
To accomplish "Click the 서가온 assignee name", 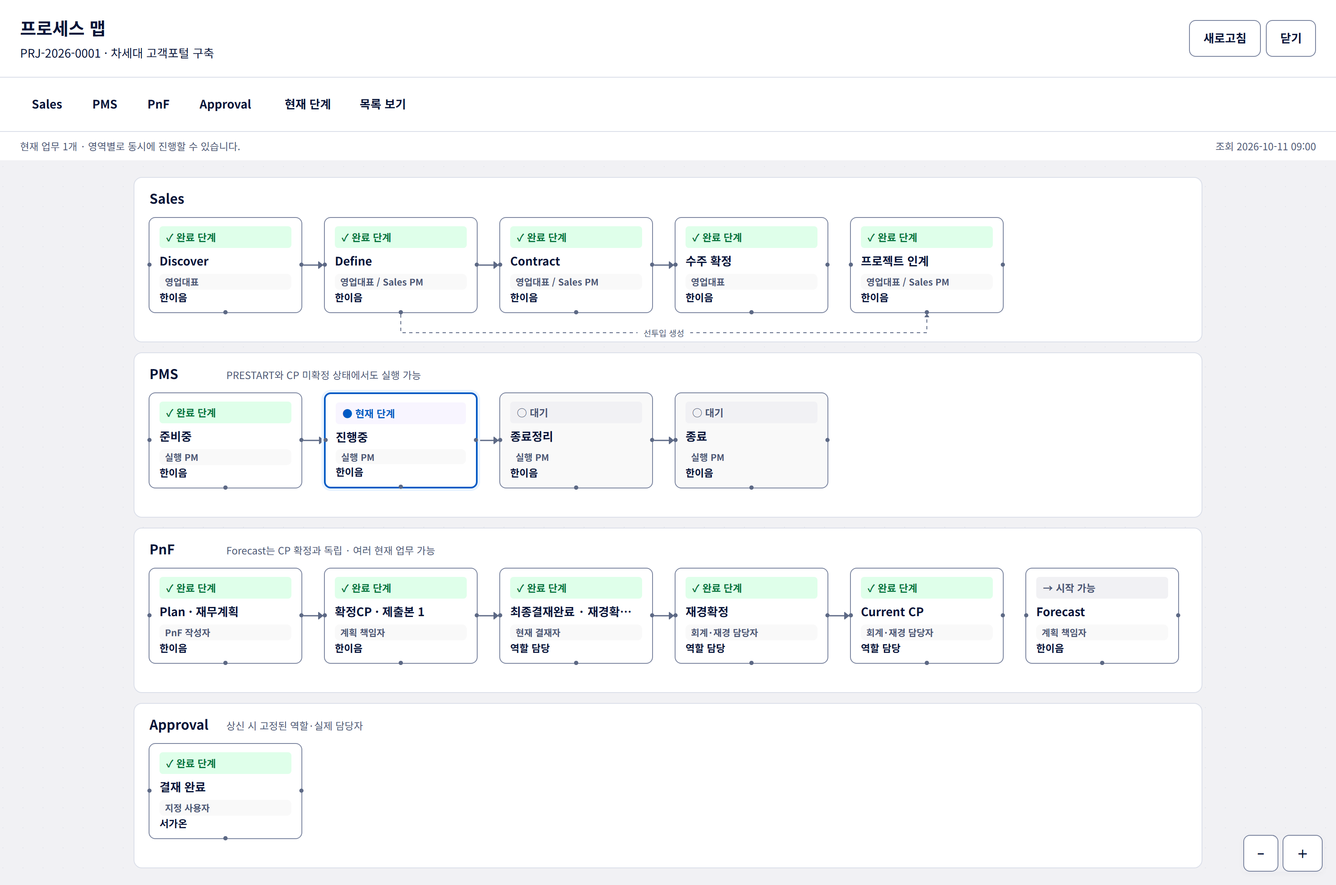I will click(173, 824).
